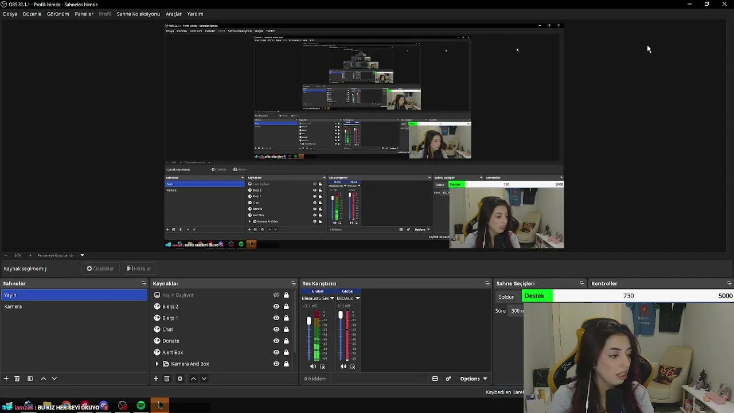Select the Yayın scene
The image size is (734, 413).
(74, 295)
